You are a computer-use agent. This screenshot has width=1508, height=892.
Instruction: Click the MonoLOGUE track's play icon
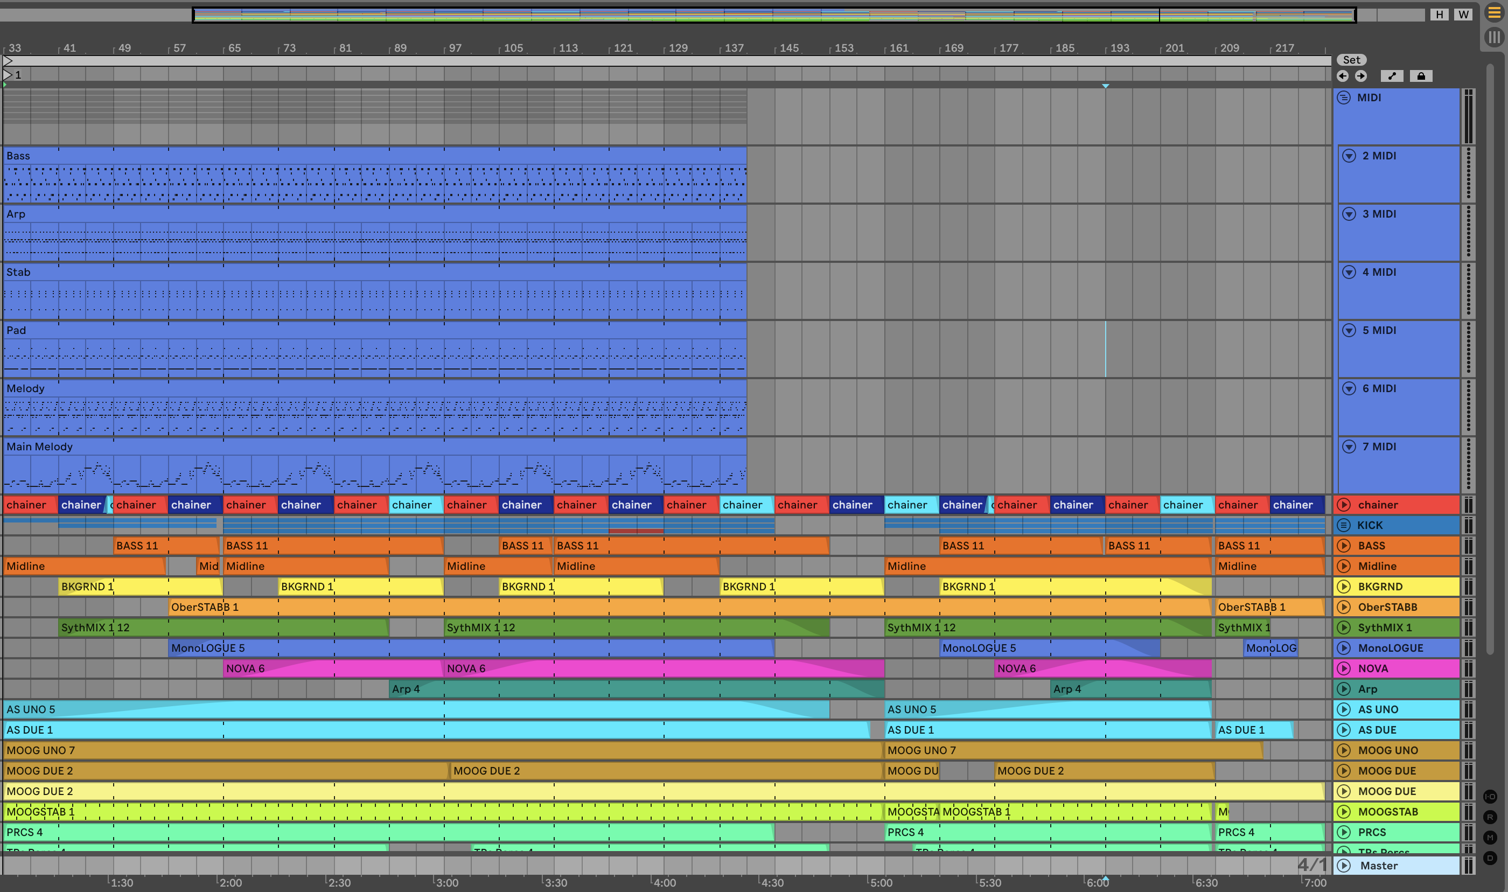pos(1344,648)
